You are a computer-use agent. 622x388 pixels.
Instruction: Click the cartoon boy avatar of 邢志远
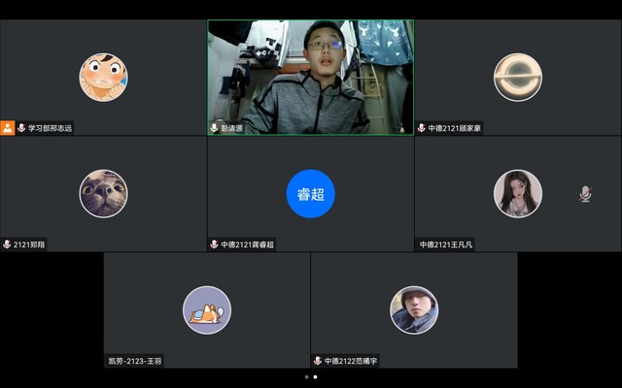pos(103,77)
